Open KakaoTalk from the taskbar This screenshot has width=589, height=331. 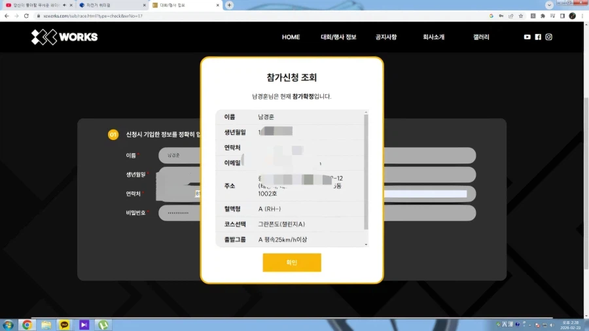pyautogui.click(x=65, y=325)
